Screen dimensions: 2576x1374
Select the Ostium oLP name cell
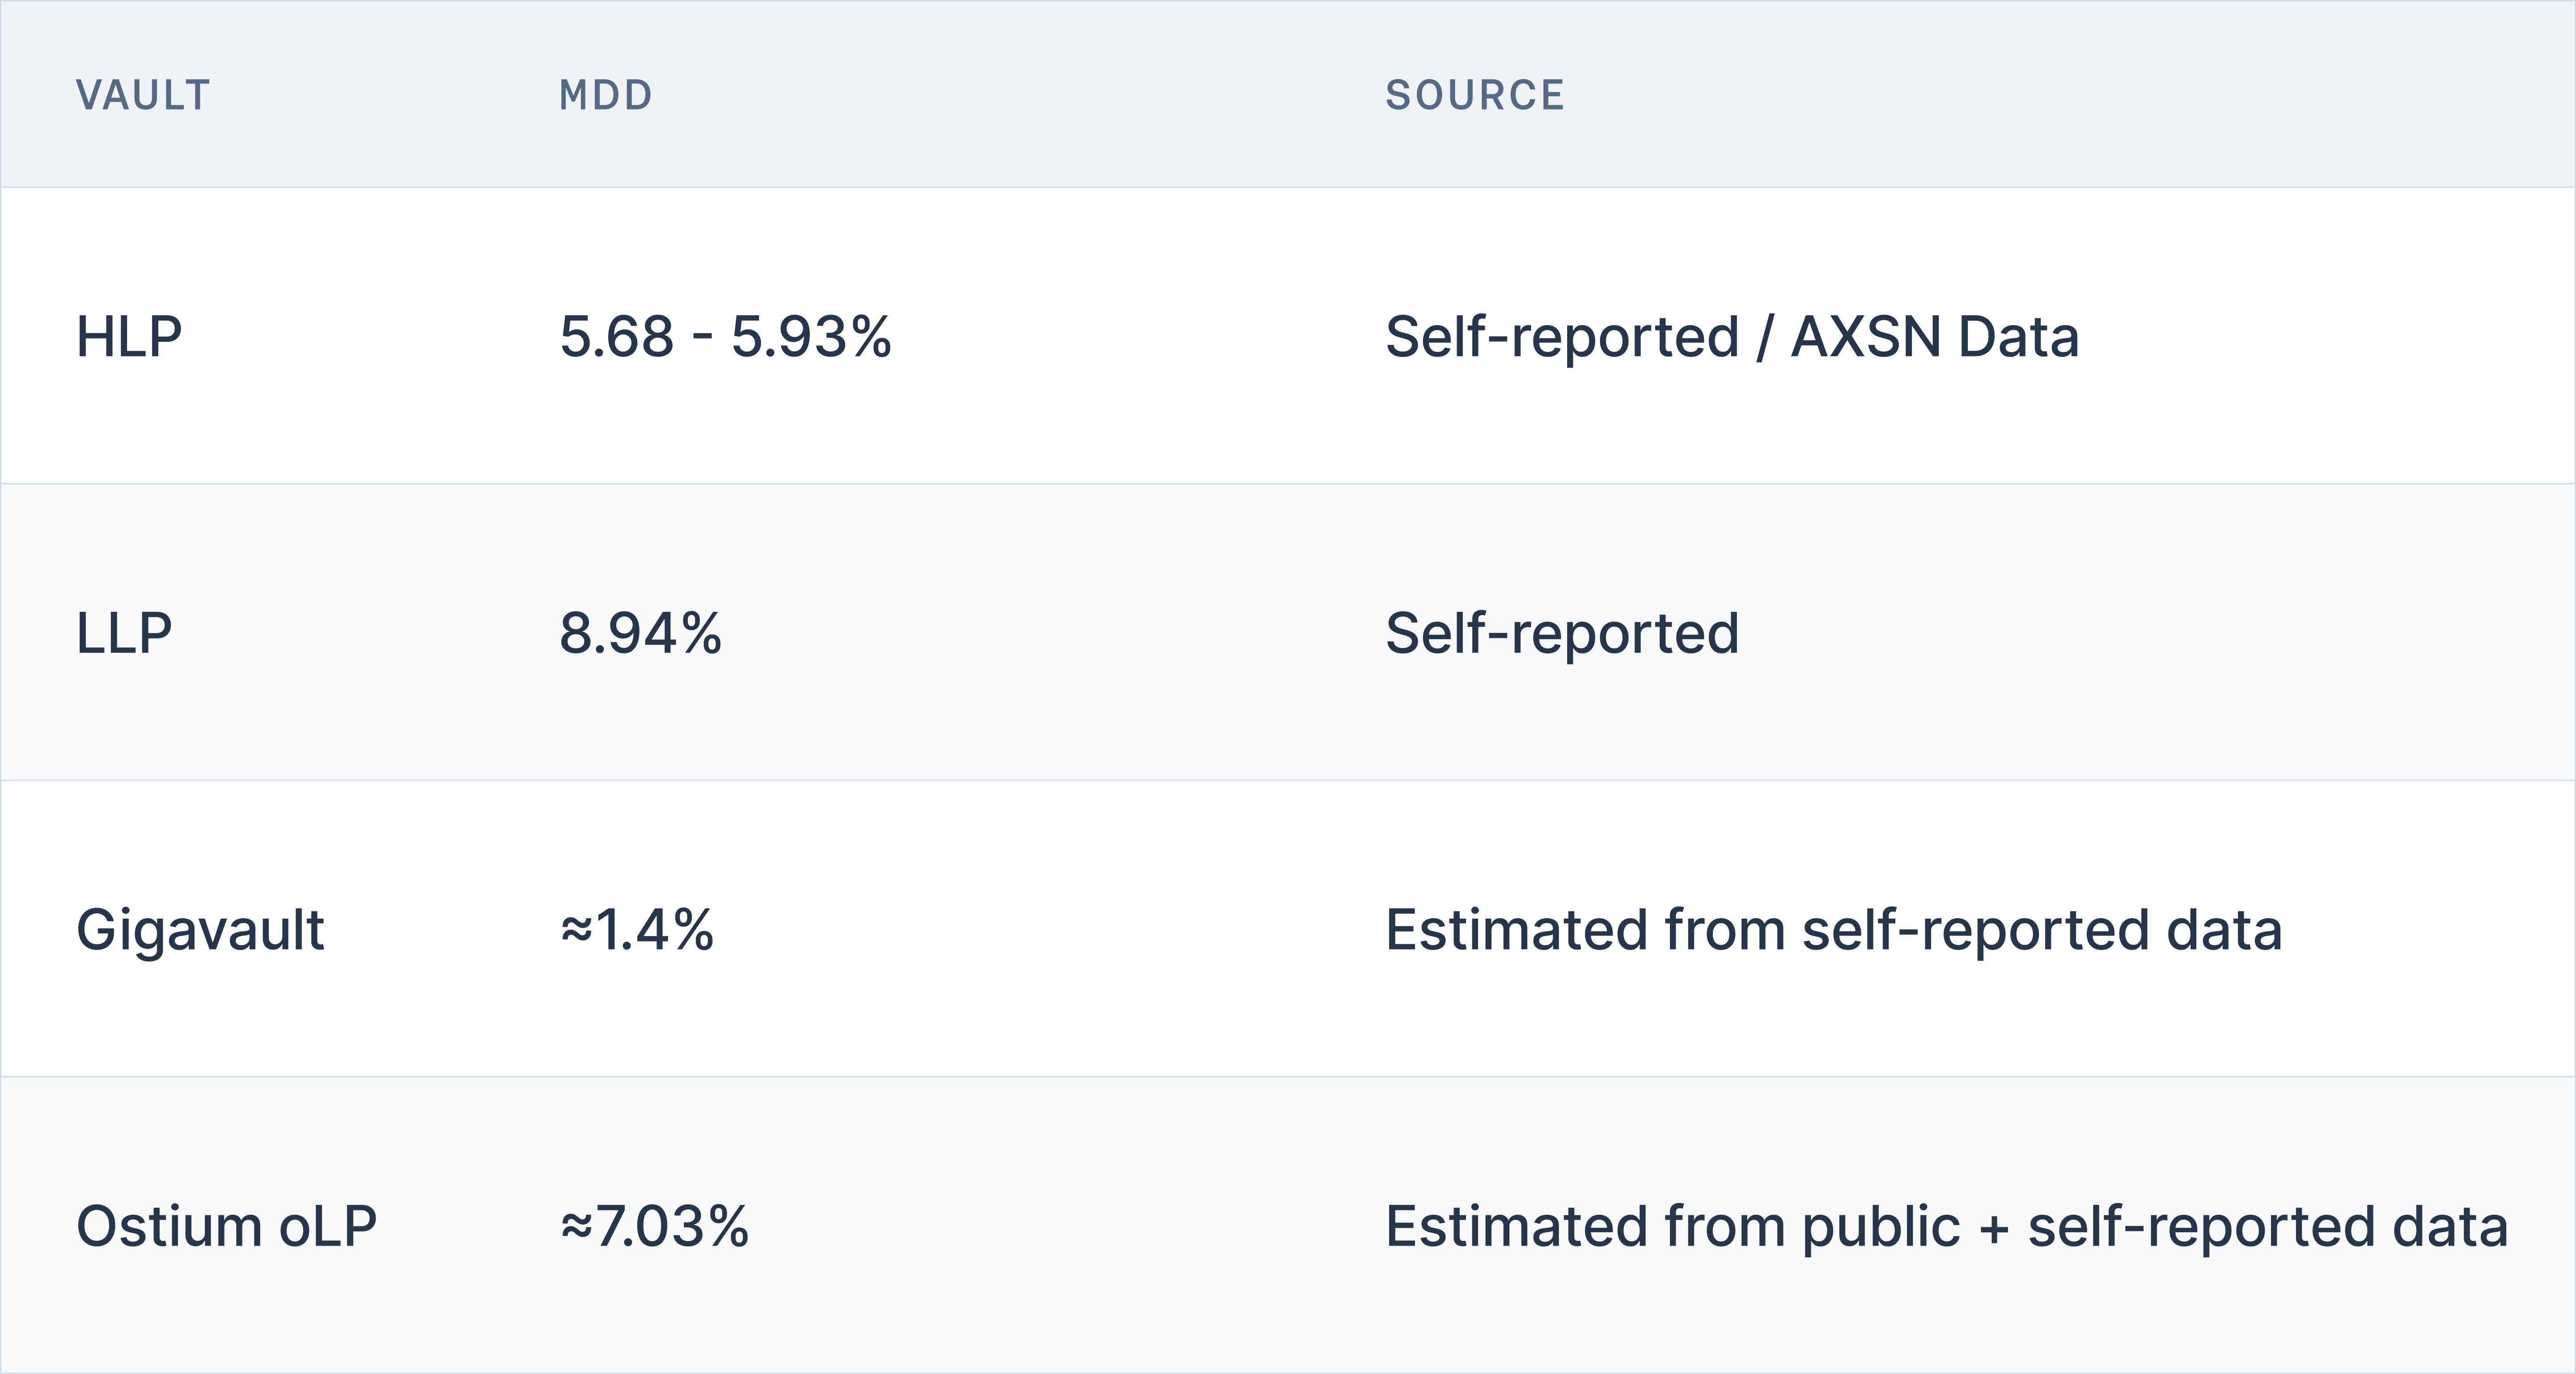(x=226, y=1226)
